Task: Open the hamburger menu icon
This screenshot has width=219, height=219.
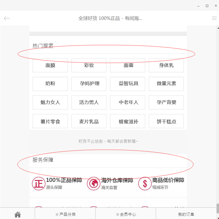Action: (214, 18)
